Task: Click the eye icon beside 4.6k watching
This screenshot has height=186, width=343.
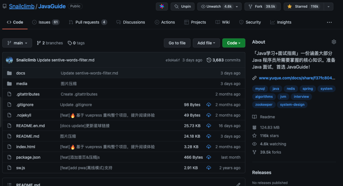Action: [254, 144]
